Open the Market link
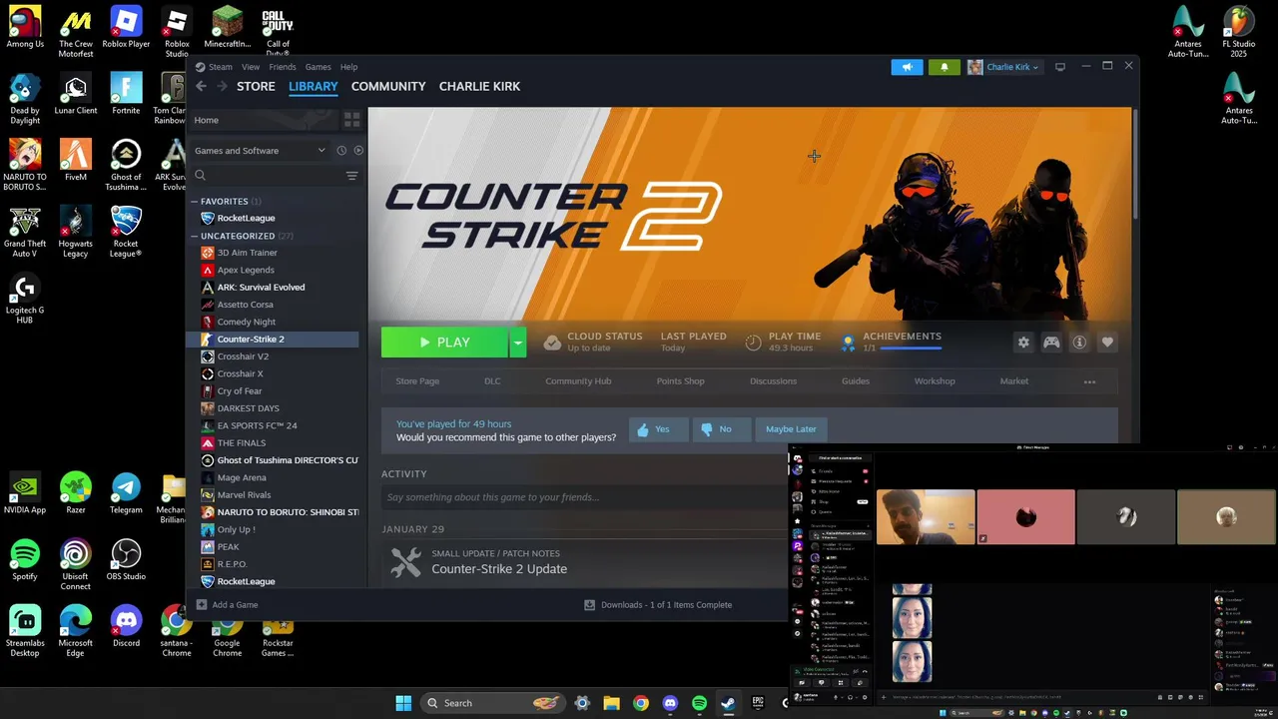Image resolution: width=1278 pixels, height=719 pixels. (x=1014, y=381)
